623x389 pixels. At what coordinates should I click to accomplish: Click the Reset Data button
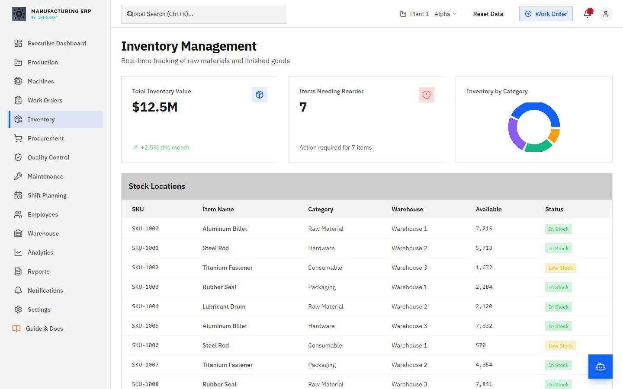tap(488, 14)
